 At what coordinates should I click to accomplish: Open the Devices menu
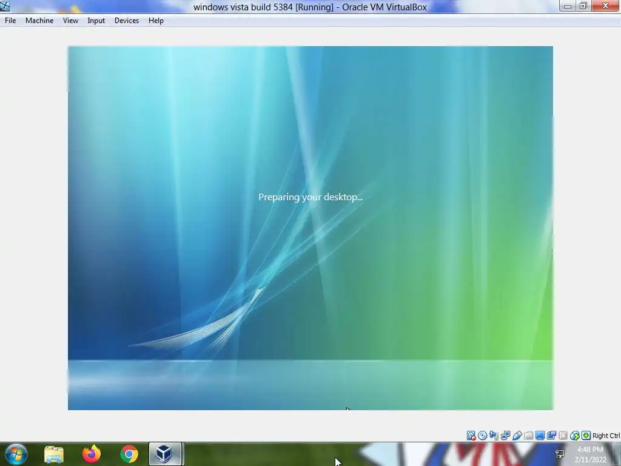coord(127,21)
